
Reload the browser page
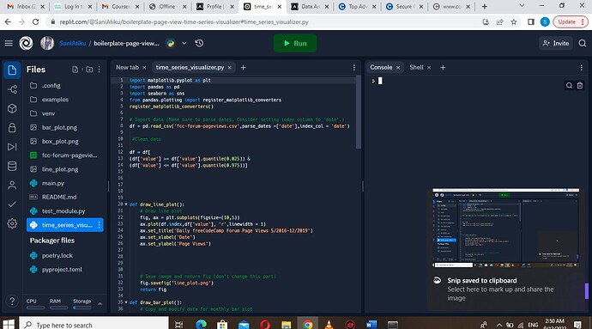[x=35, y=22]
